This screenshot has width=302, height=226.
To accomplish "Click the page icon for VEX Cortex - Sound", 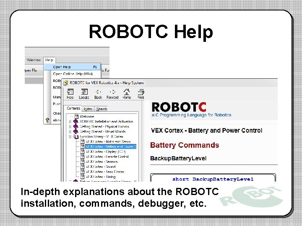I will tap(83, 167).
